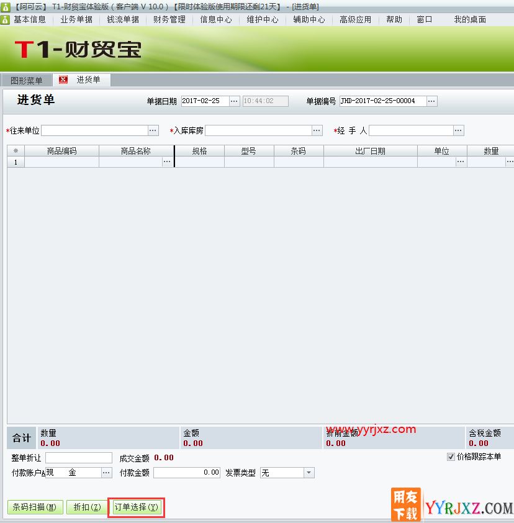The height and width of the screenshot is (523, 514).
Task: Select row number 1 in the grid
Action: [16, 162]
